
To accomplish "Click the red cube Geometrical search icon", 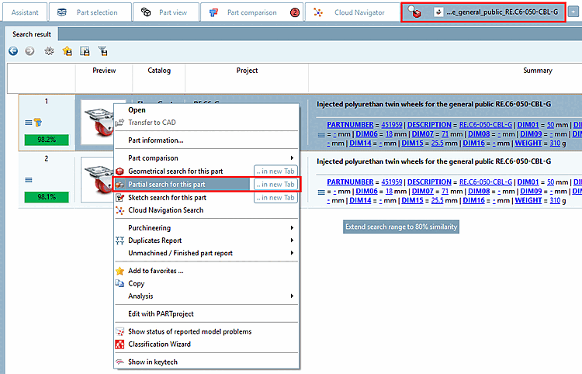I will (120, 171).
